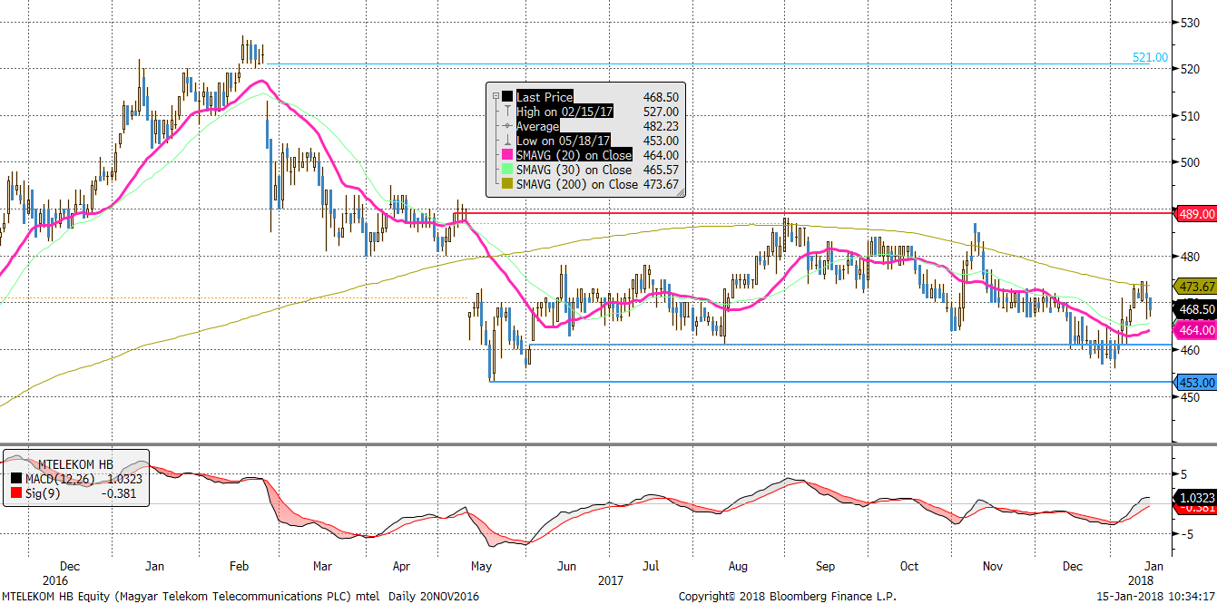Click the Sep label on time axis
This screenshot has width=1217, height=604.
825,566
